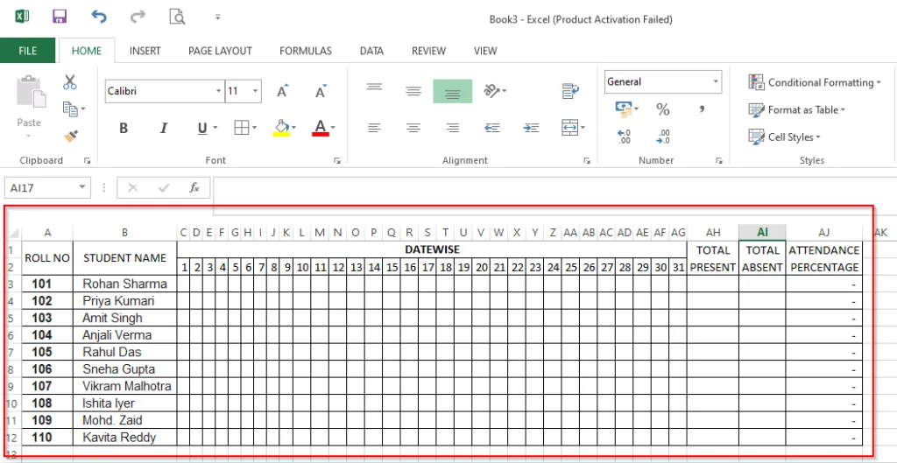The height and width of the screenshot is (463, 897).
Task: Click the Orientation text rotation icon
Action: [x=492, y=91]
